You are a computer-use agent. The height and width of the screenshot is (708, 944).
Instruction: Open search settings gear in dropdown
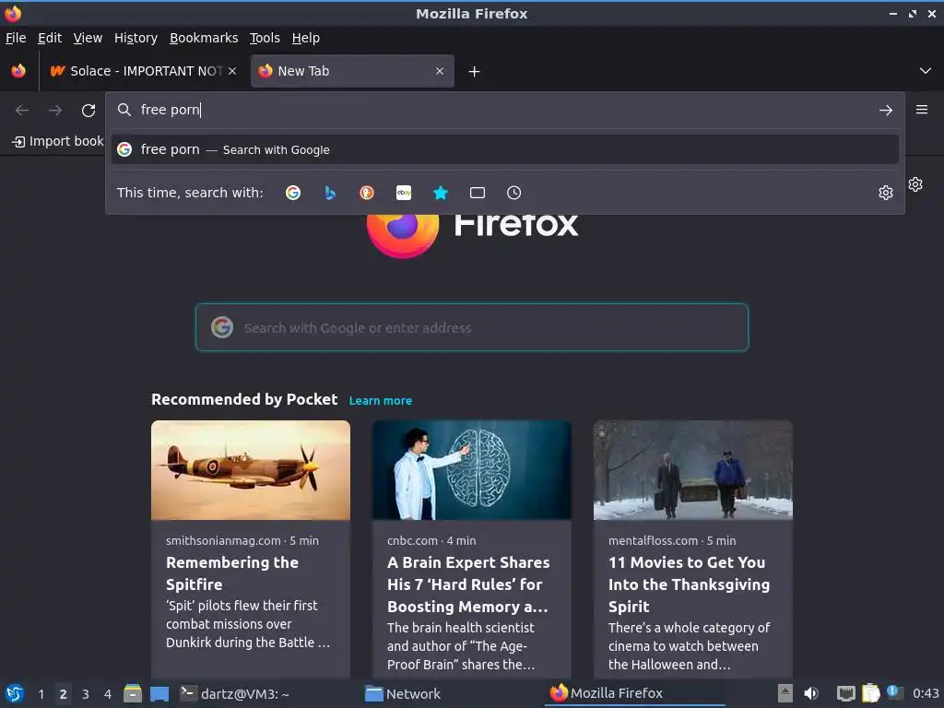[885, 193]
